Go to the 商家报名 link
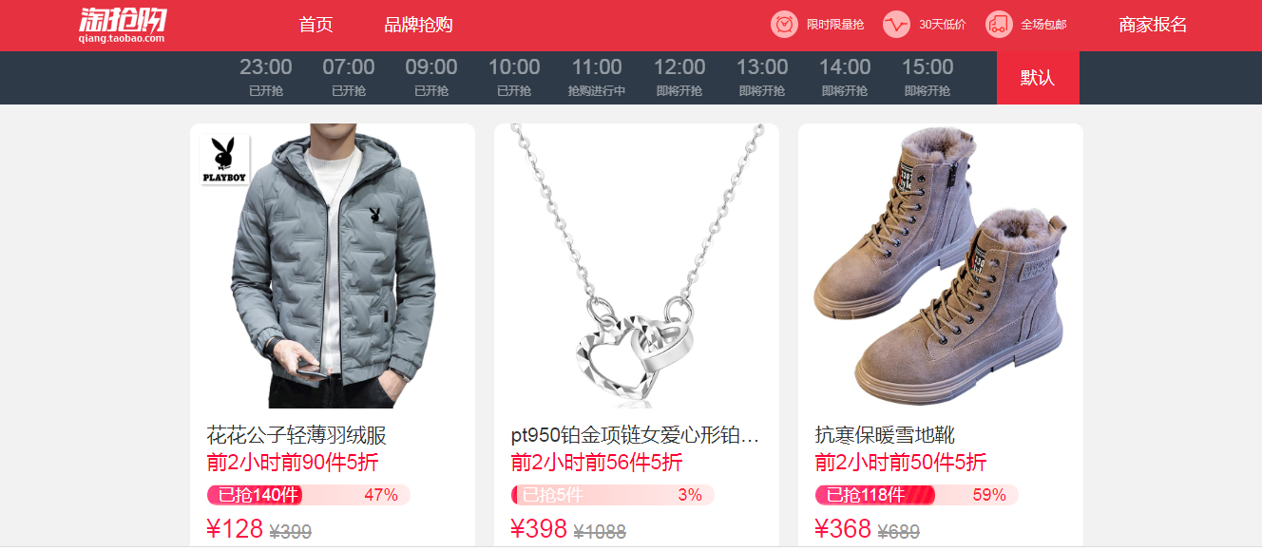The image size is (1262, 551). tap(1153, 25)
